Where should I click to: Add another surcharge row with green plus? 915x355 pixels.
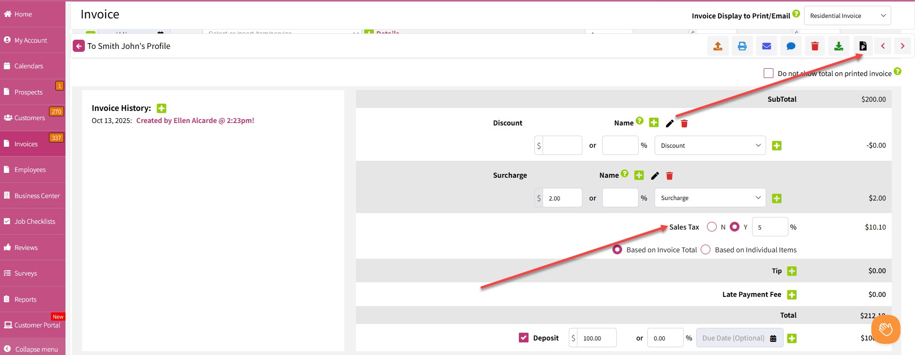point(777,198)
